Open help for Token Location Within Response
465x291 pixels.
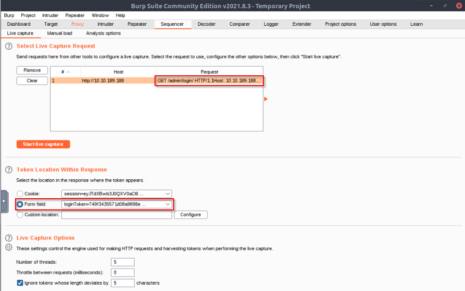coord(9,170)
